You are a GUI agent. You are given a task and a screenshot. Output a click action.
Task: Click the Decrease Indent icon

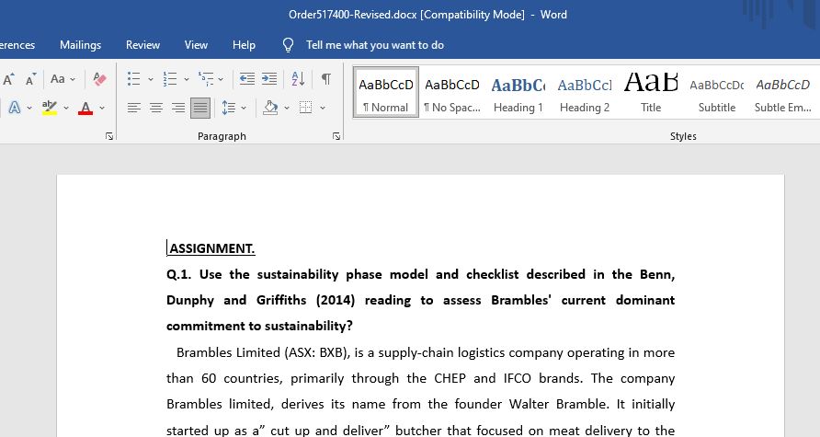coord(247,79)
